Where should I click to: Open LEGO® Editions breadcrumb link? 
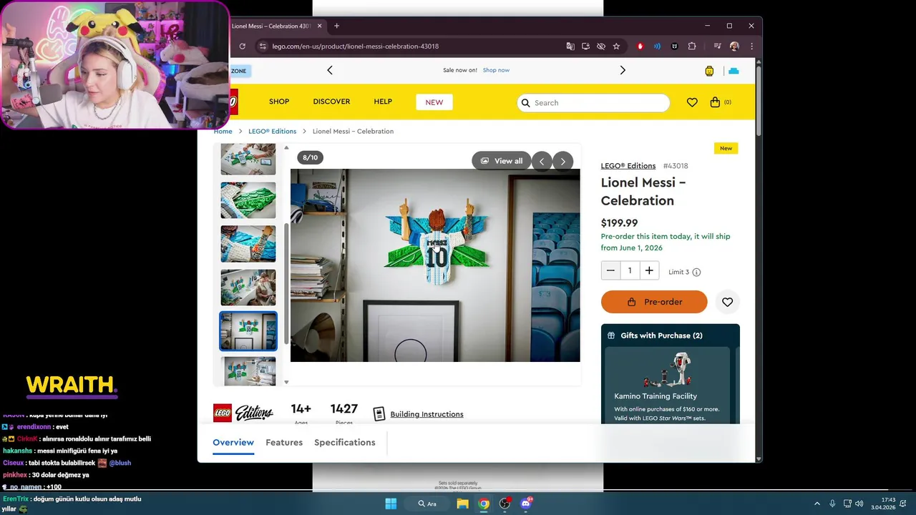tap(272, 132)
